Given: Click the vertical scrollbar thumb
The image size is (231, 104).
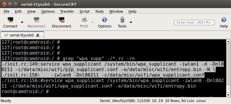Looking at the screenshot, I should pyautogui.click(x=228, y=89).
